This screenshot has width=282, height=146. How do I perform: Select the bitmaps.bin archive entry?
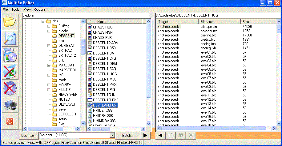[x=209, y=27]
